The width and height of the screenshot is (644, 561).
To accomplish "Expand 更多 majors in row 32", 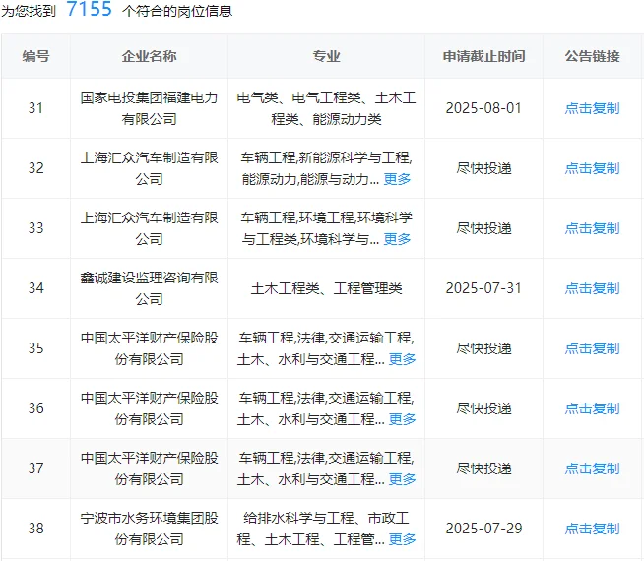I will 397,179.
